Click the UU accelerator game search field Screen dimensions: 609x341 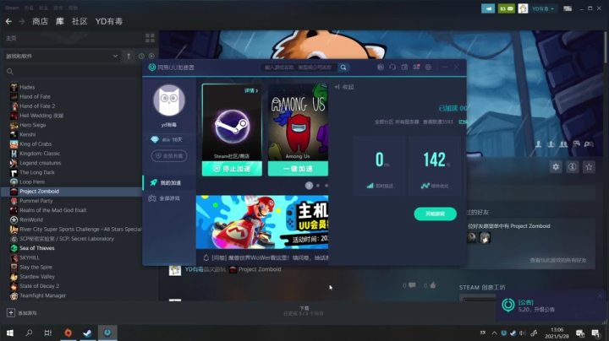pyautogui.click(x=299, y=68)
